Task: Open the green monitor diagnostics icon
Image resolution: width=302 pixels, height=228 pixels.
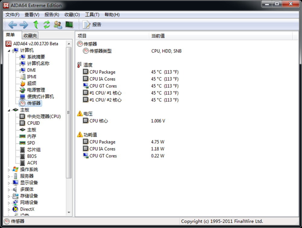Action: (69, 25)
